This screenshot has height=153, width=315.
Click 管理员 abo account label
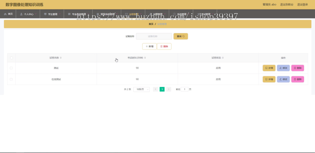click(x=269, y=5)
